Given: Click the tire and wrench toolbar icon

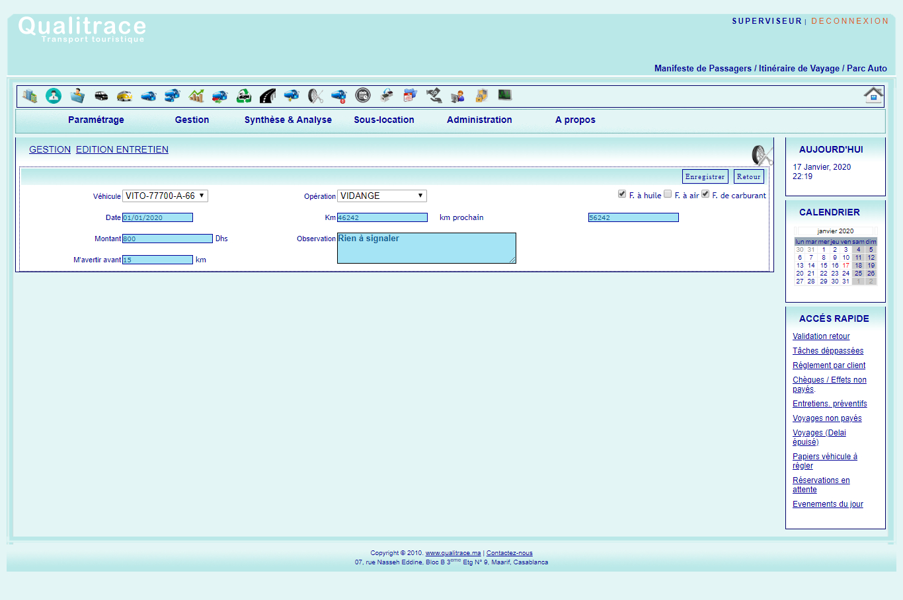Looking at the screenshot, I should [315, 96].
